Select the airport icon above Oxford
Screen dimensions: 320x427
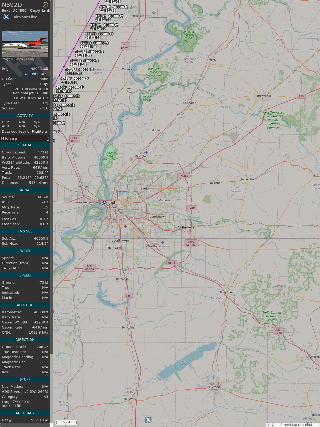pyautogui.click(x=212, y=383)
